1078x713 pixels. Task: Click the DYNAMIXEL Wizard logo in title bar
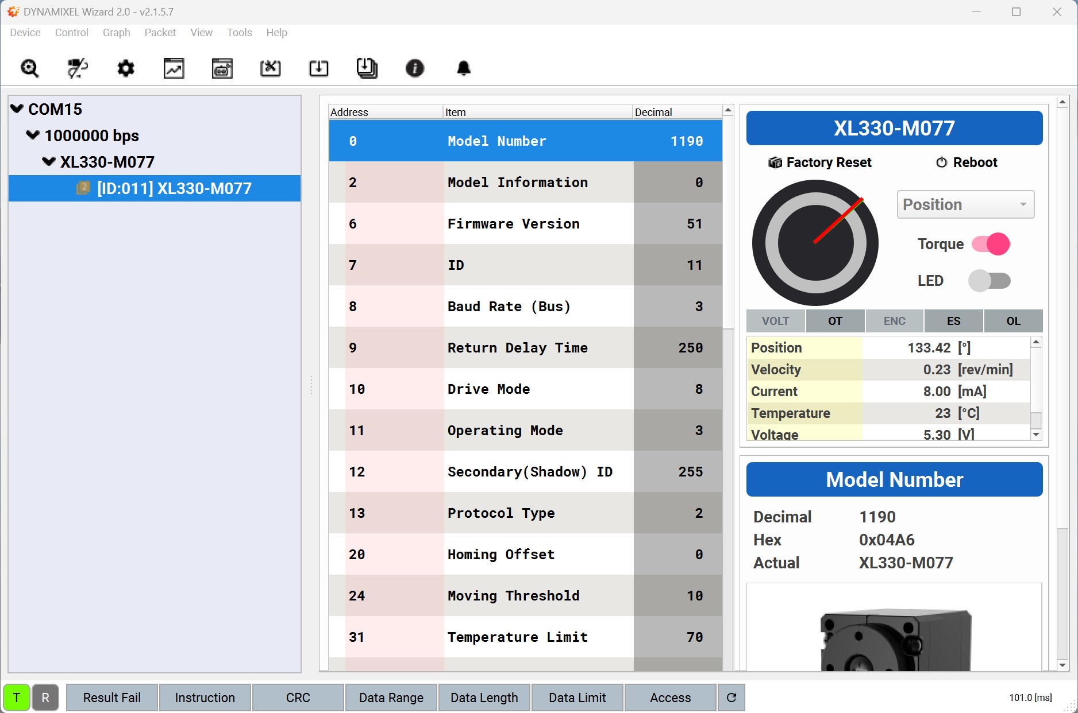coord(13,11)
